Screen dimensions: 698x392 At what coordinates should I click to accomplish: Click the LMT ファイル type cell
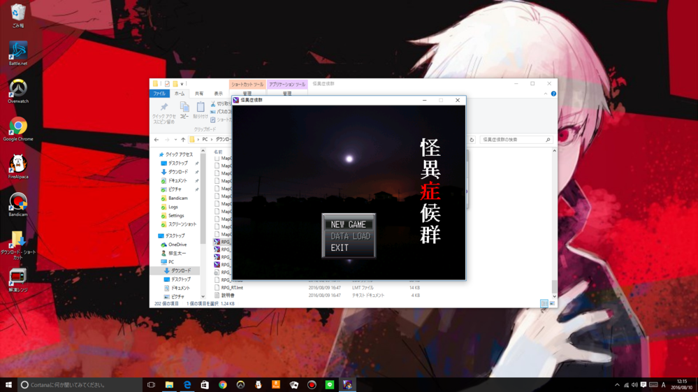[363, 288]
